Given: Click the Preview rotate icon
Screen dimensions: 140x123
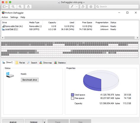Looking at the screenshot, I should [x=83, y=7].
